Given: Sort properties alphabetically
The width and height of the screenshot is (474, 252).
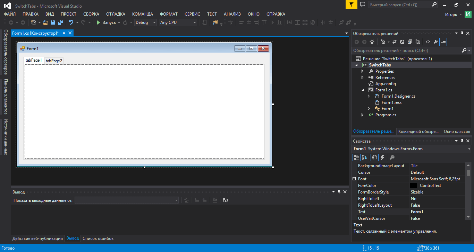Looking at the screenshot, I should [365, 157].
